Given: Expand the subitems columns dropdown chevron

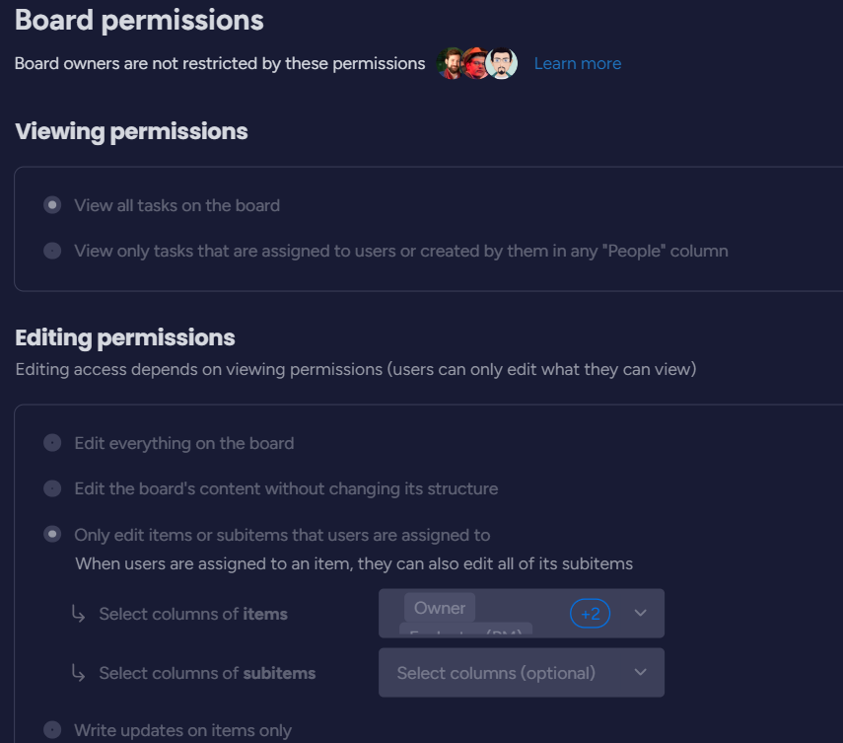Looking at the screenshot, I should click(x=641, y=673).
